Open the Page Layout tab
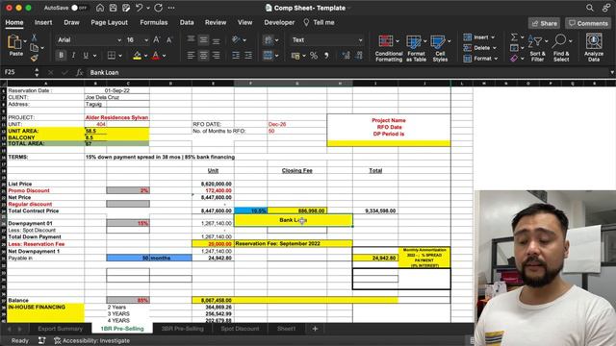Viewport: 616px width, 346px height. pos(109,23)
